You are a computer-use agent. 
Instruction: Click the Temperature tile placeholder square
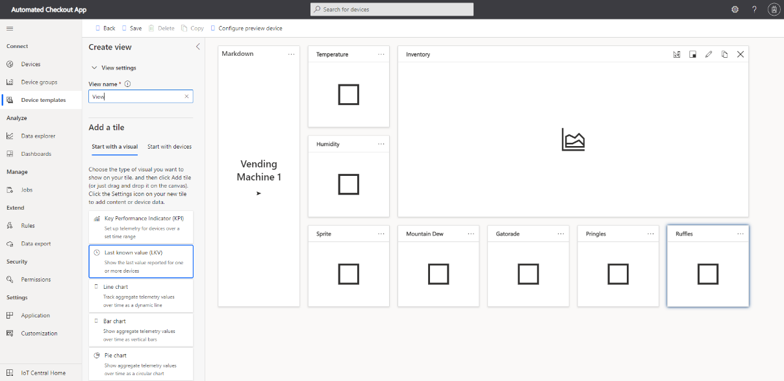(x=349, y=95)
